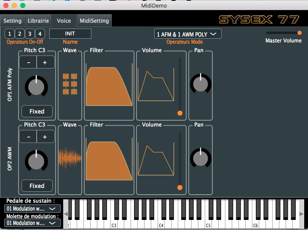Open the Operateurs Mode dropdown
The height and width of the screenshot is (230, 308).
coord(188,34)
